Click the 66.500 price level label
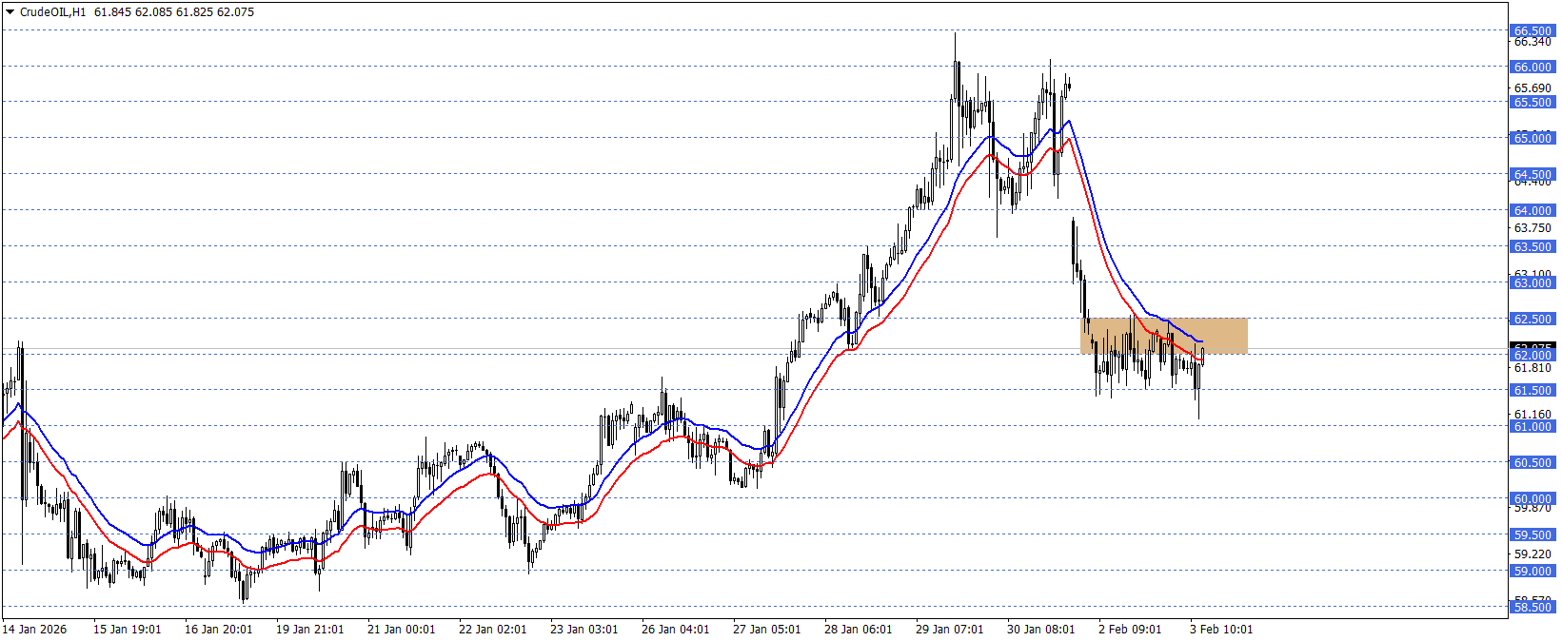The width and height of the screenshot is (1562, 641). click(x=1532, y=30)
